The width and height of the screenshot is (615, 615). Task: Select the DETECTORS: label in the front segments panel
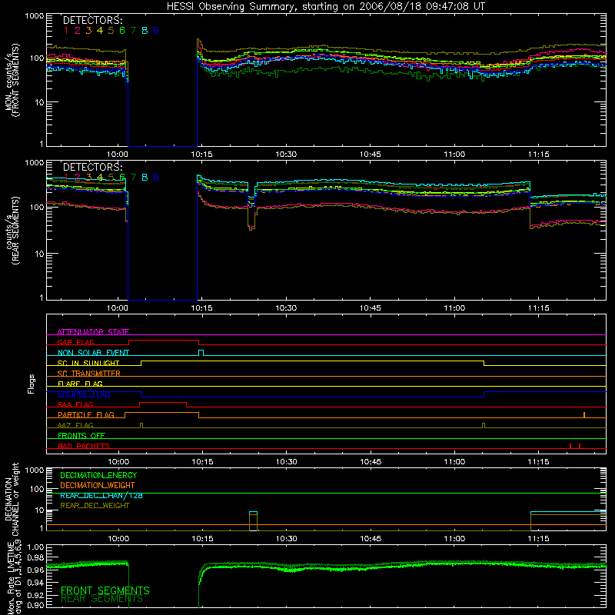point(92,21)
